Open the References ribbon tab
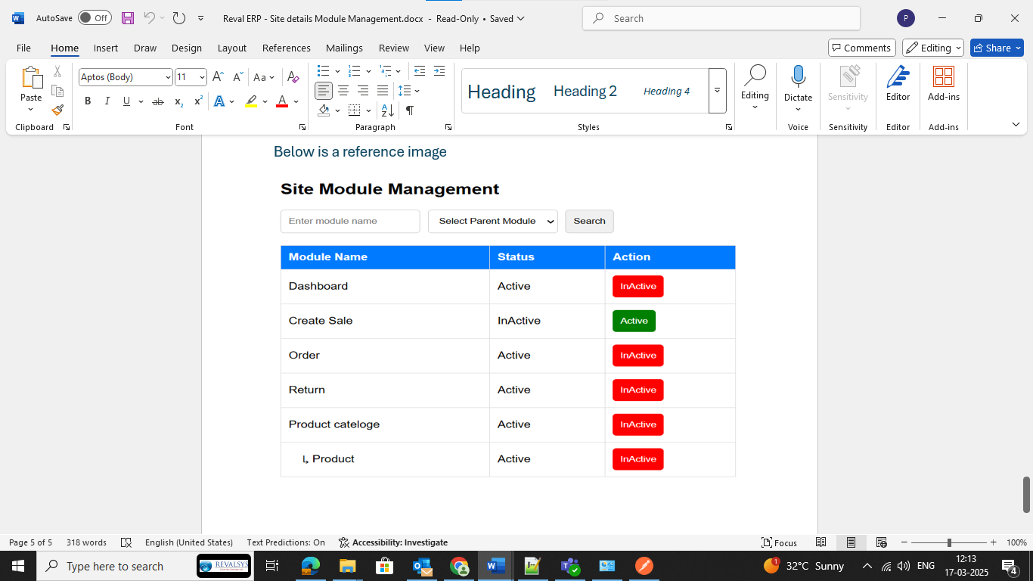 [286, 48]
